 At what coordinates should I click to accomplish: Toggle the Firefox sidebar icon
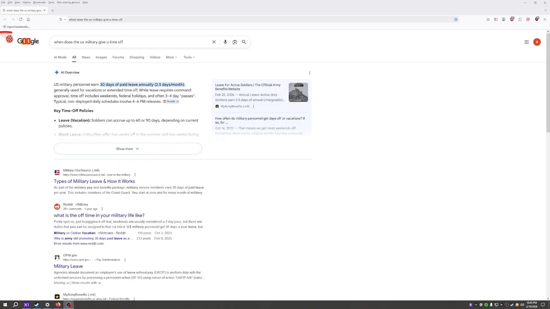[496, 19]
